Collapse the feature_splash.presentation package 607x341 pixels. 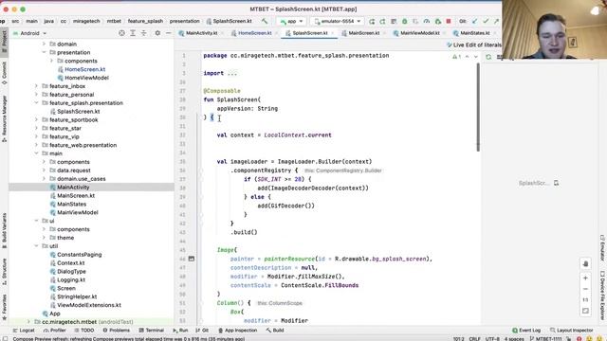point(36,103)
